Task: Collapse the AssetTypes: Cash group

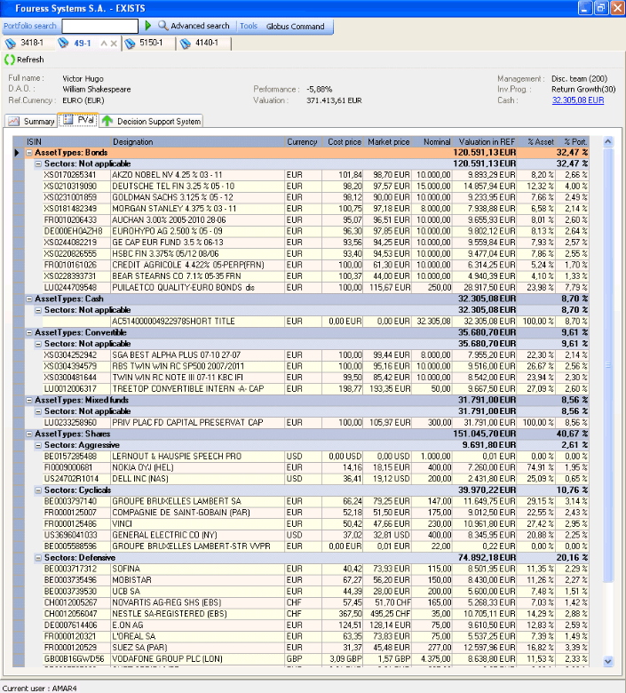Action: pos(29,299)
